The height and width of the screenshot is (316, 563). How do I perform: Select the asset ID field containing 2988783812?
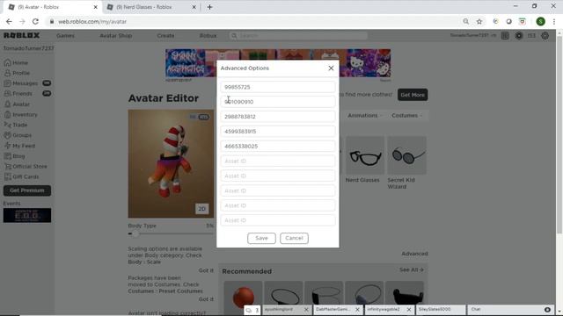click(x=278, y=117)
